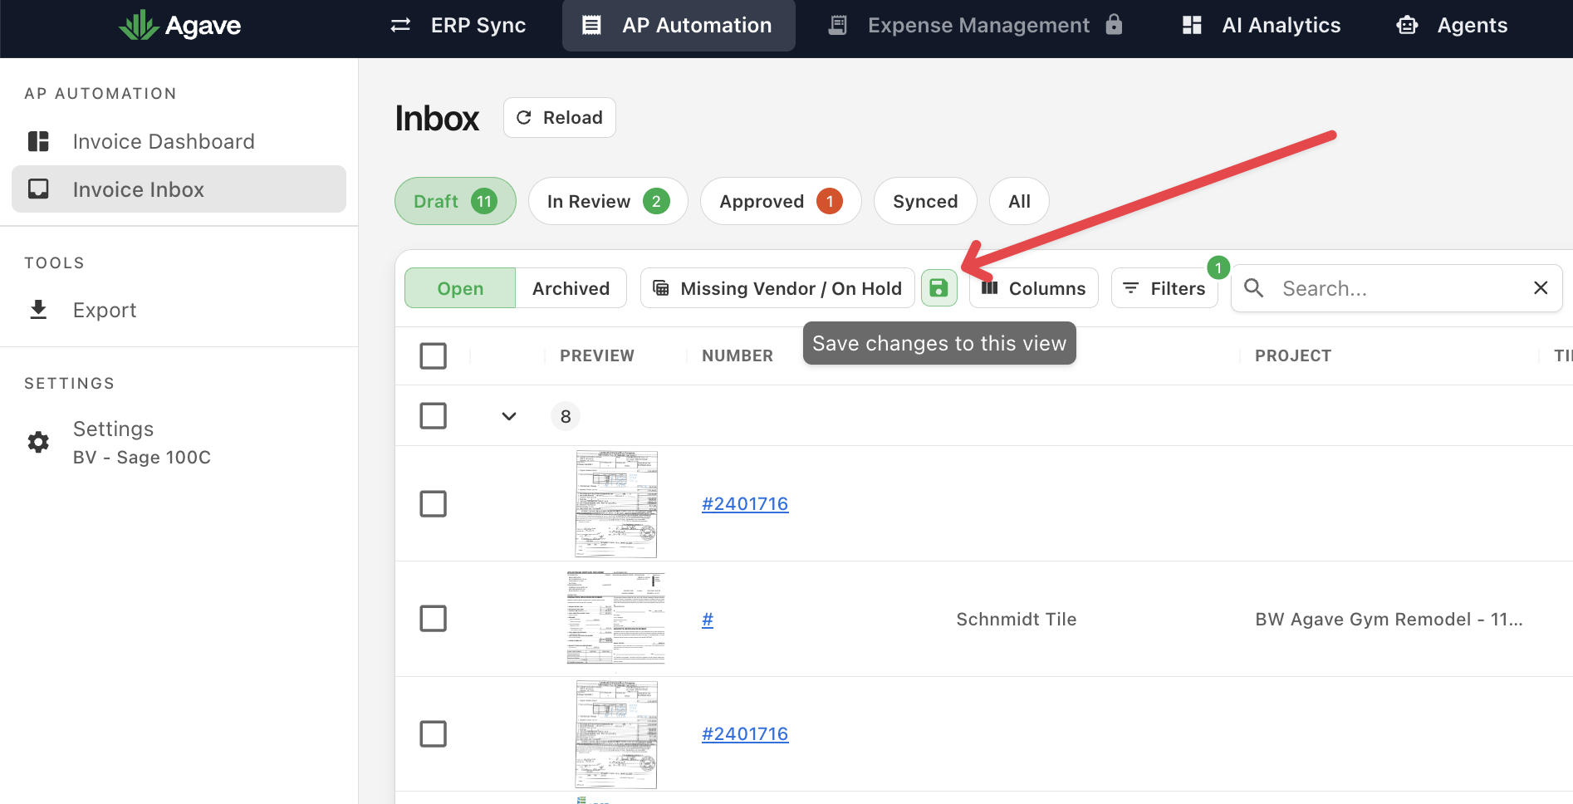
Task: Preview the first #2401716 invoice thumbnail
Action: [616, 504]
